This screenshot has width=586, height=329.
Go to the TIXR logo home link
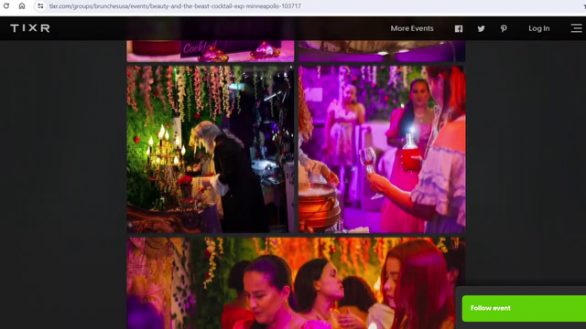(30, 28)
